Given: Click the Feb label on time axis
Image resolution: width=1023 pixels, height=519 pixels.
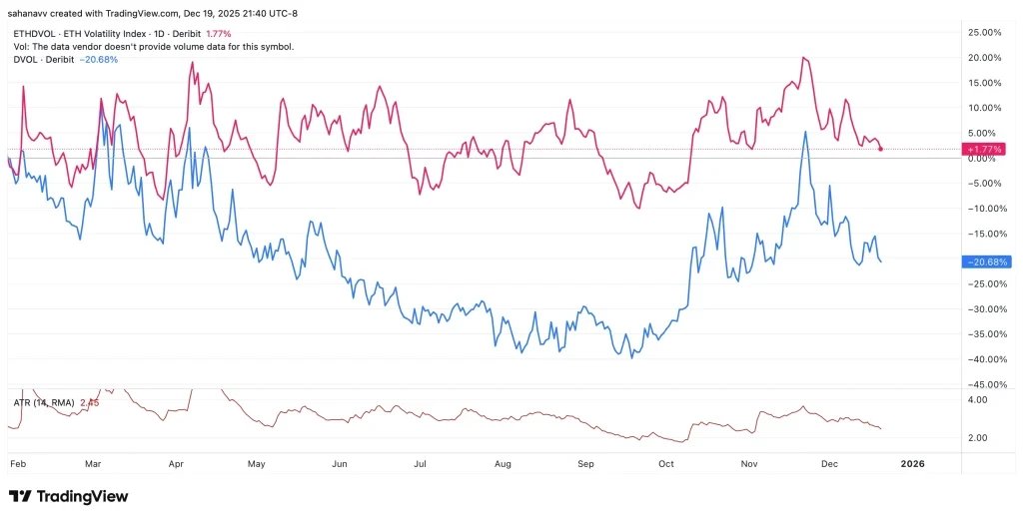Looking at the screenshot, I should [18, 464].
